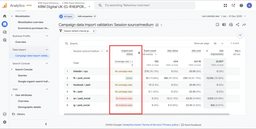The height and width of the screenshot is (129, 256).
Task: Collapse the Business Profile section
Action: pos(47,36)
